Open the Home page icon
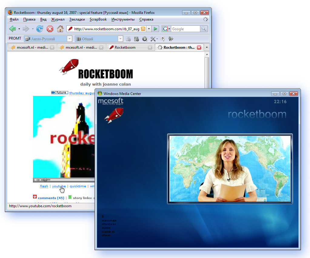This screenshot has width=310, height=258. coord(60,29)
